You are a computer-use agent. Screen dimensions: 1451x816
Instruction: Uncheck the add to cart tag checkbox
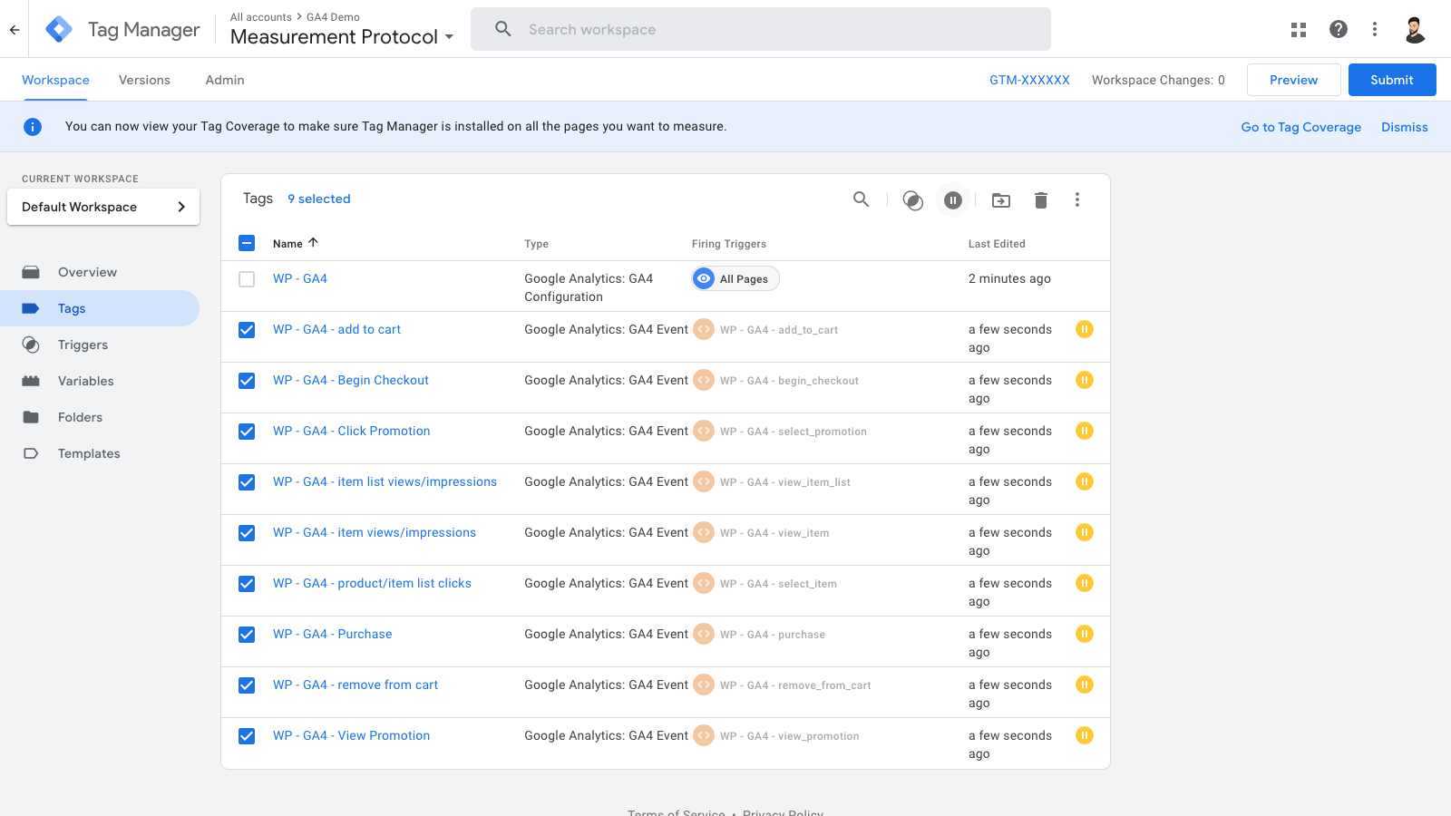(247, 330)
